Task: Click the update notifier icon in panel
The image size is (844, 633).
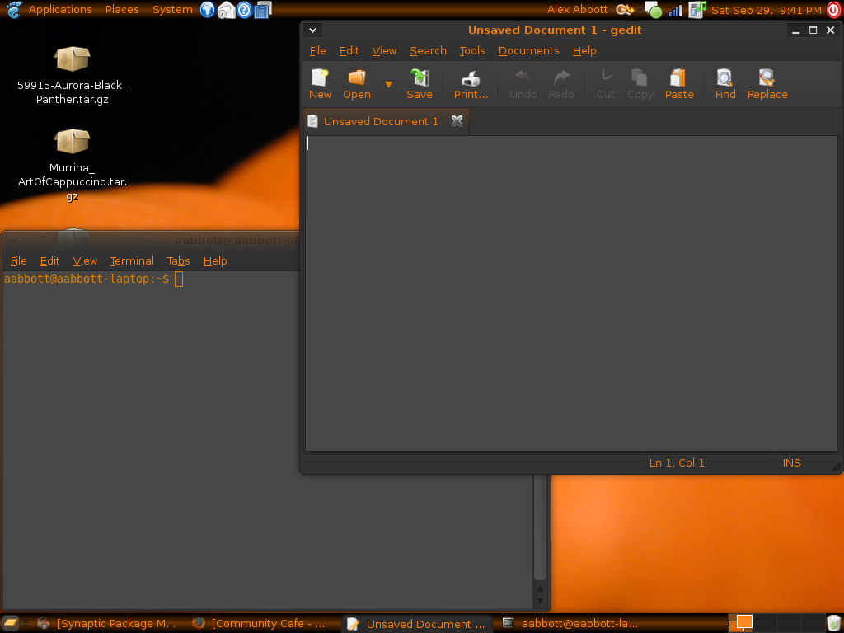Action: point(625,10)
